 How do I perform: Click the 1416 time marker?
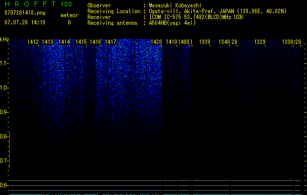click(95, 42)
